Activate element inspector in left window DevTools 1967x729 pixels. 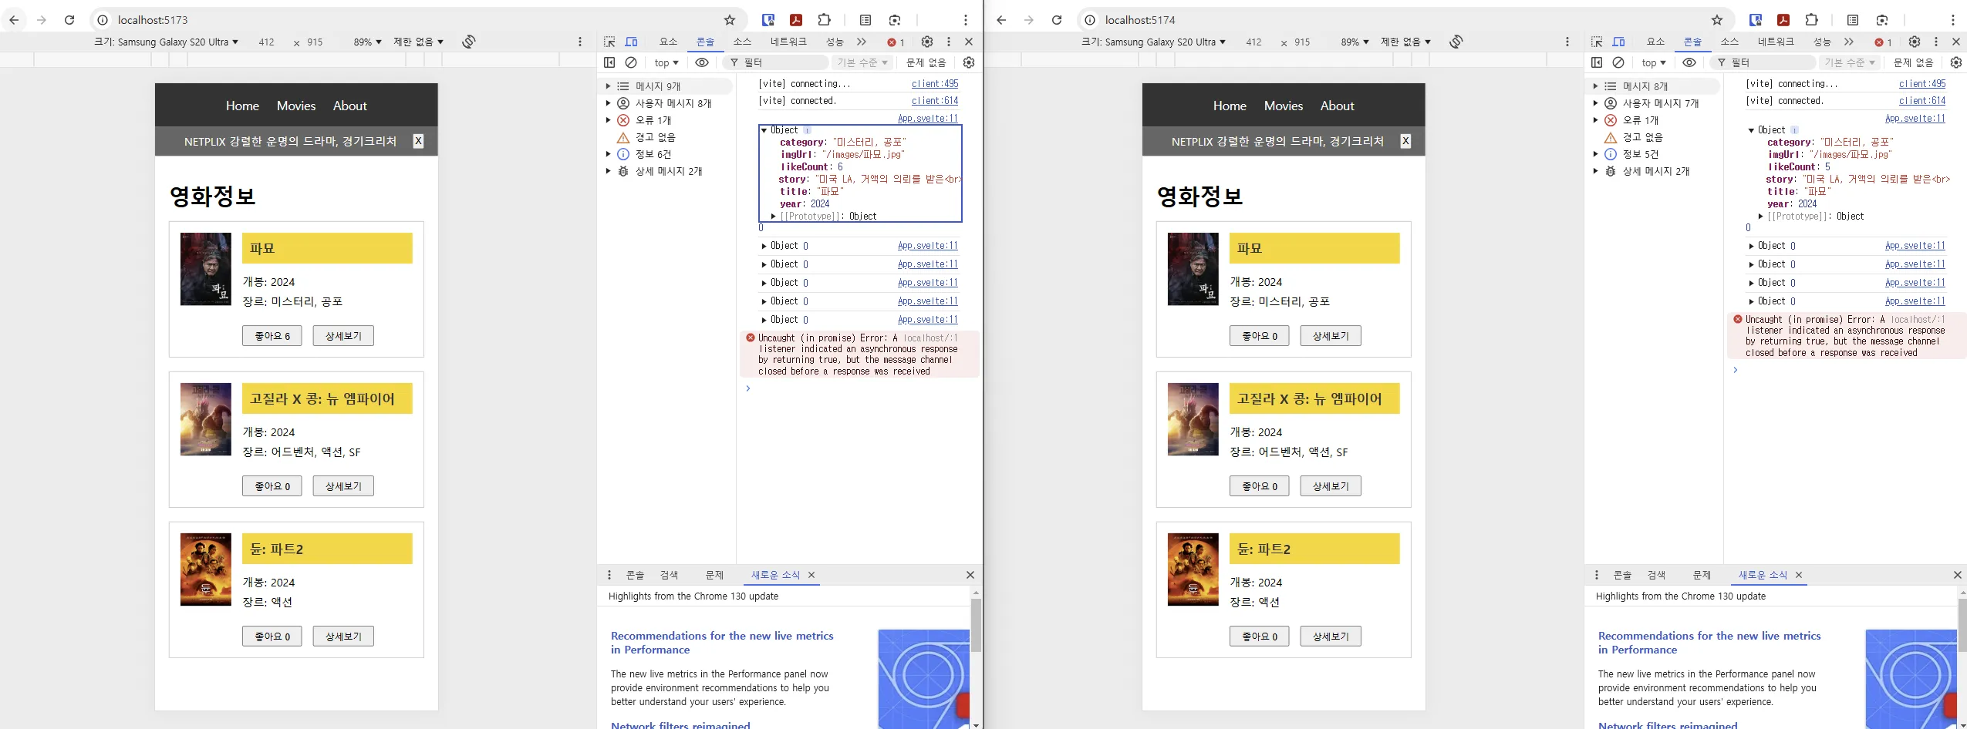[609, 42]
